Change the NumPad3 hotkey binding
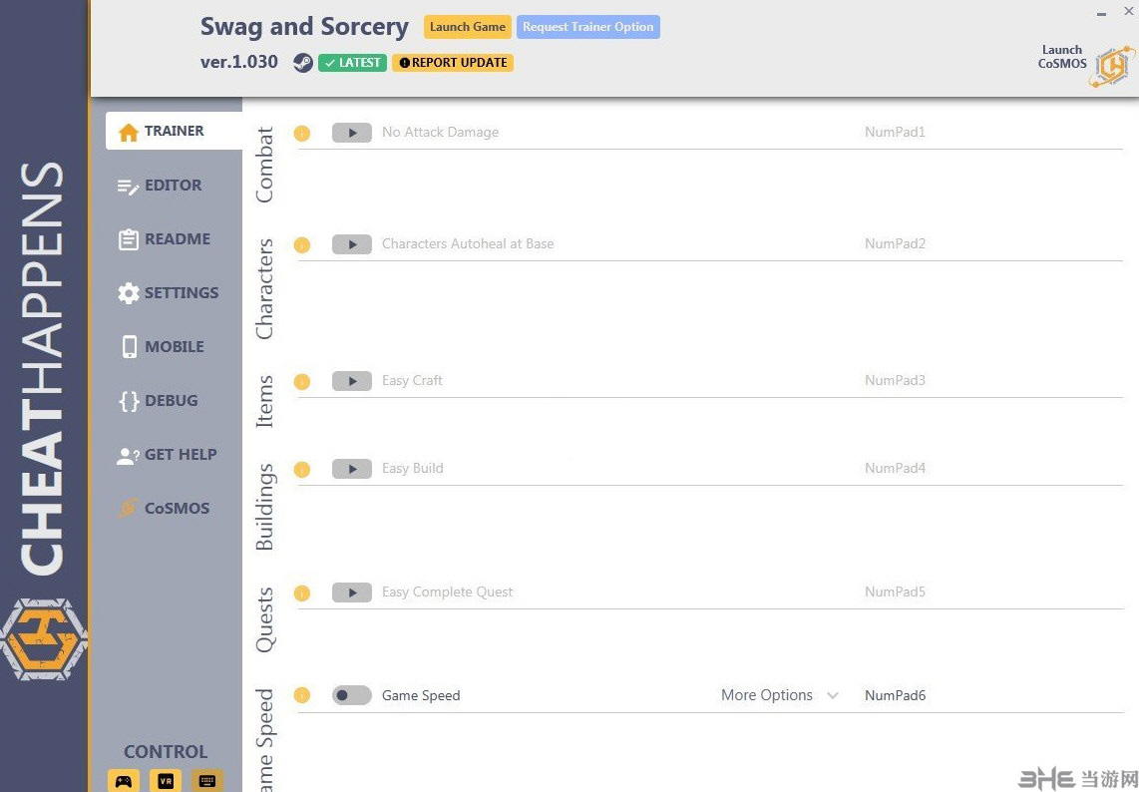1139x792 pixels. click(895, 381)
